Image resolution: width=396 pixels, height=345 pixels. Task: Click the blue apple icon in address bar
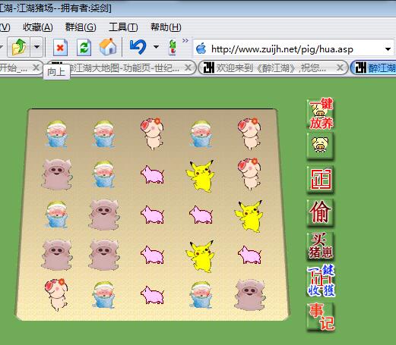(201, 49)
